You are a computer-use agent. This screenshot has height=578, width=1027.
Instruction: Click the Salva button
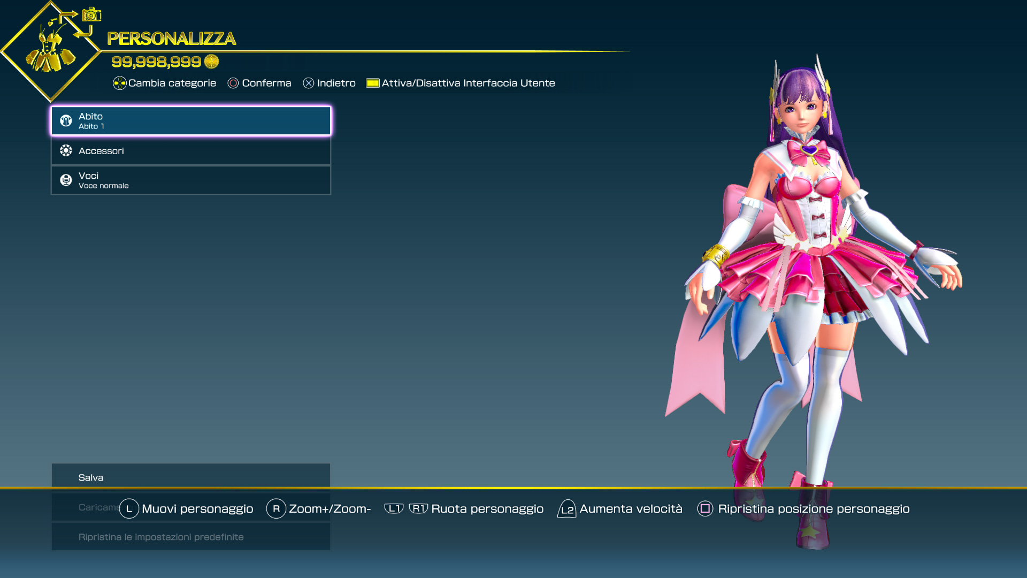coord(191,477)
